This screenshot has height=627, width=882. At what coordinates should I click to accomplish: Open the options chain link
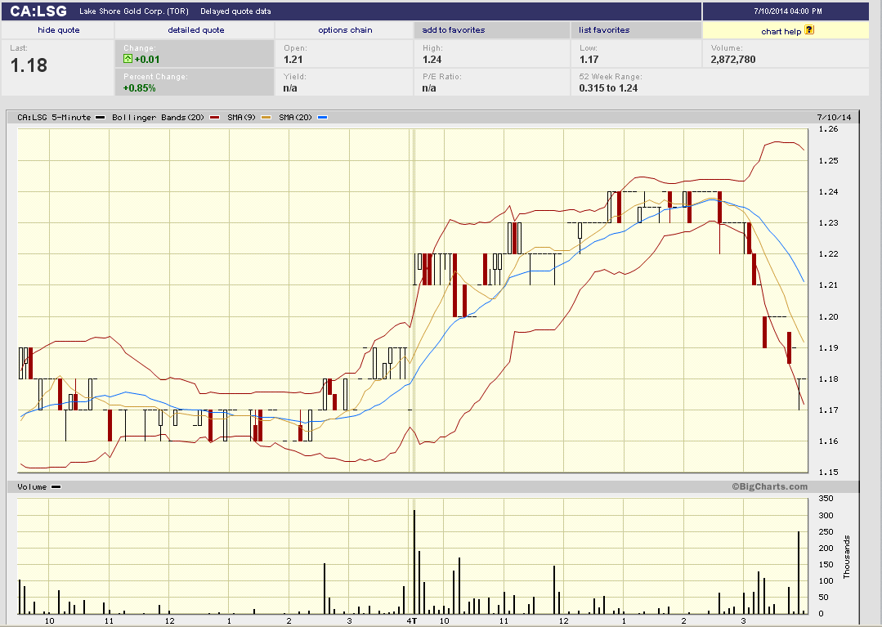[x=346, y=29]
